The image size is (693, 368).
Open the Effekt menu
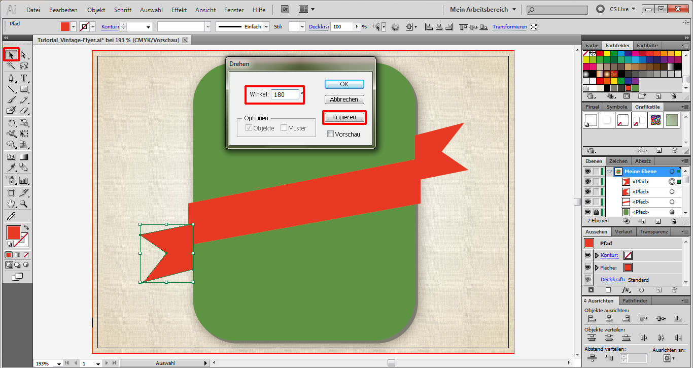coord(179,10)
